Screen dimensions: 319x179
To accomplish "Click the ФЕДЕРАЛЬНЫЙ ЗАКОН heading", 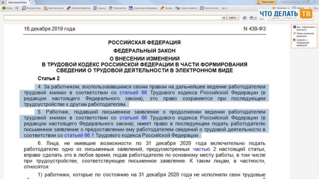I will [x=145, y=51].
